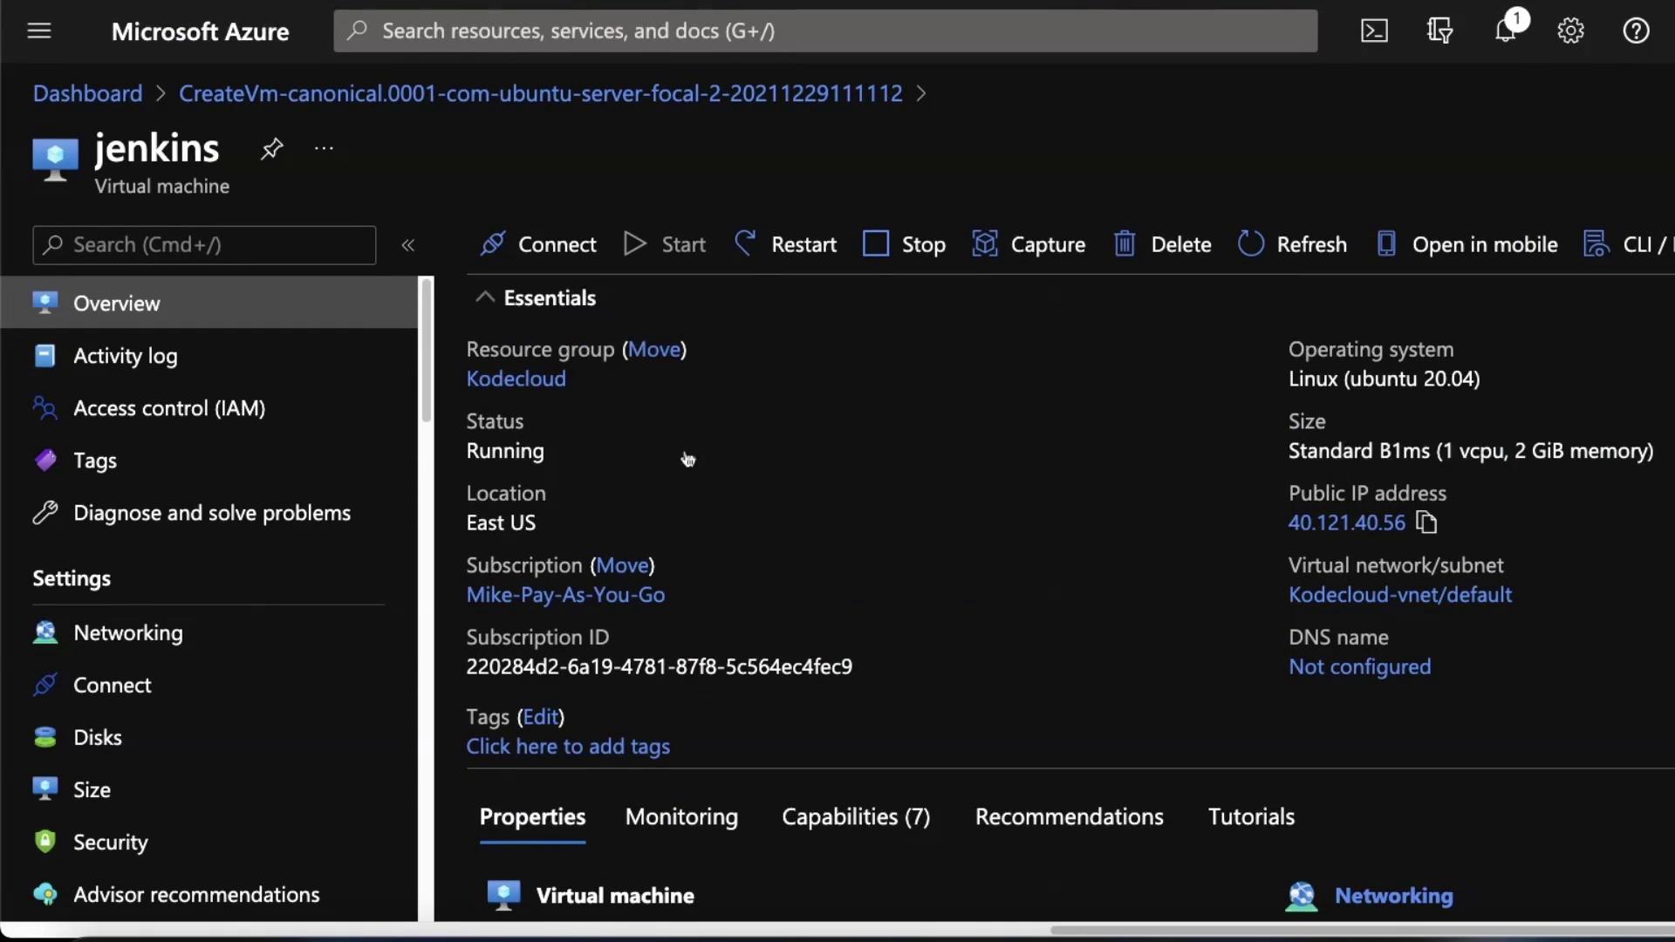Open the more options ellipsis by jenkins
Image resolution: width=1675 pixels, height=942 pixels.
pos(324,148)
